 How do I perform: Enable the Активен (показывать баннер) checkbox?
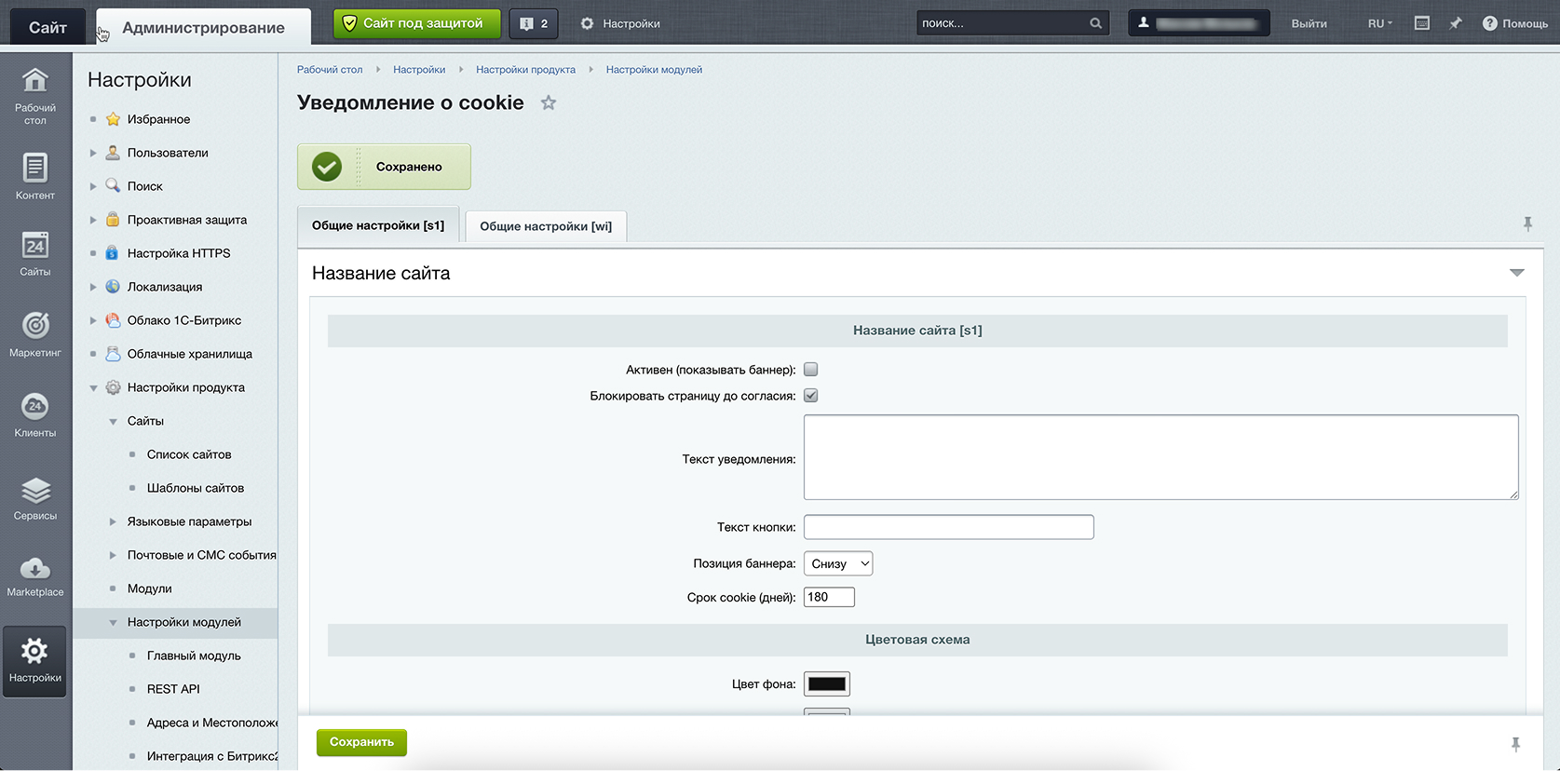coord(811,370)
